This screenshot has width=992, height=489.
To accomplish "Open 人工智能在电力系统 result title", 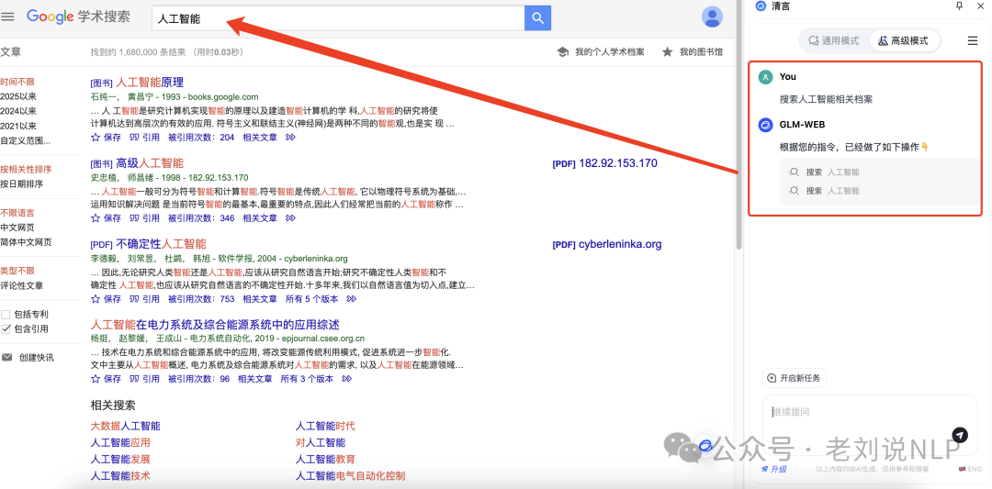I will tap(215, 325).
